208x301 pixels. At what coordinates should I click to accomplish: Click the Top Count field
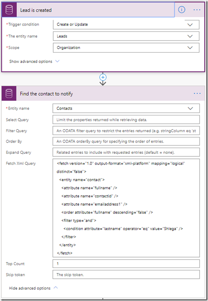tap(126, 264)
